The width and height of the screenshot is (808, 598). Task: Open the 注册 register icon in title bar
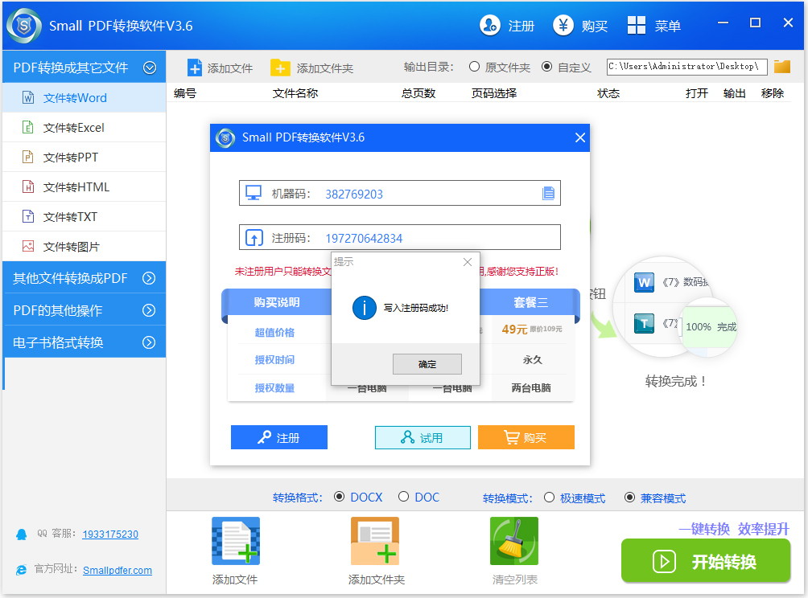[x=489, y=25]
